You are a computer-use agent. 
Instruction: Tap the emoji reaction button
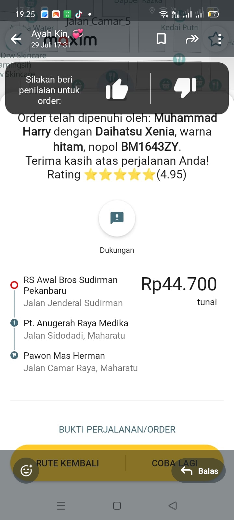pos(26,470)
